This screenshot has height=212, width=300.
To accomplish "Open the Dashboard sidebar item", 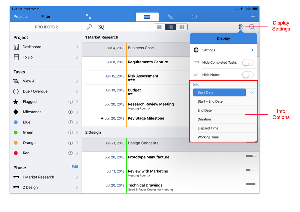I will [46, 47].
